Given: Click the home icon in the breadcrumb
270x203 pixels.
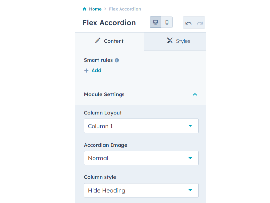Looking at the screenshot, I should click(85, 9).
